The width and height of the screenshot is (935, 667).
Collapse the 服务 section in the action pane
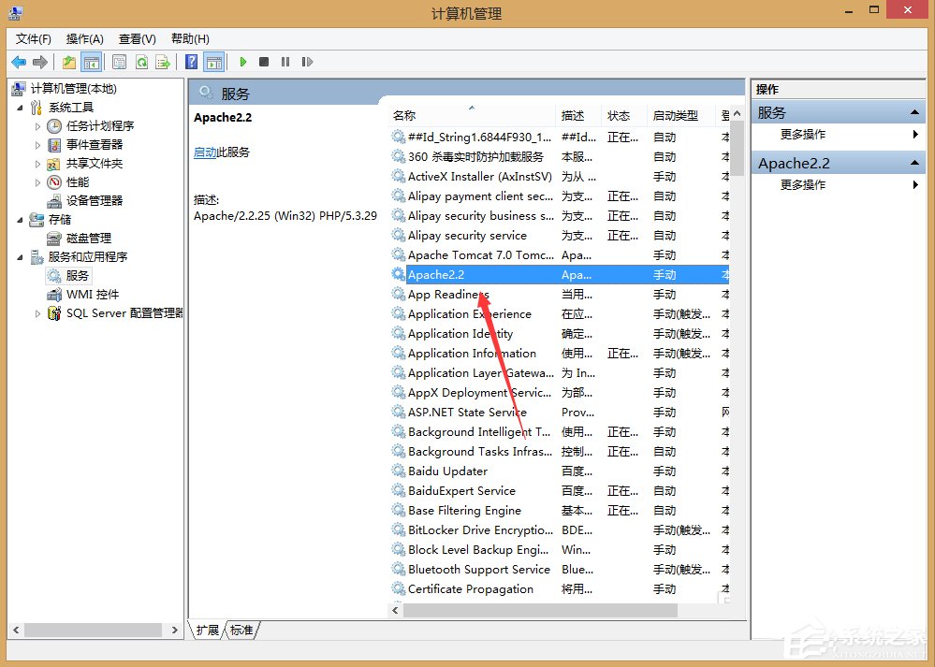click(x=915, y=111)
